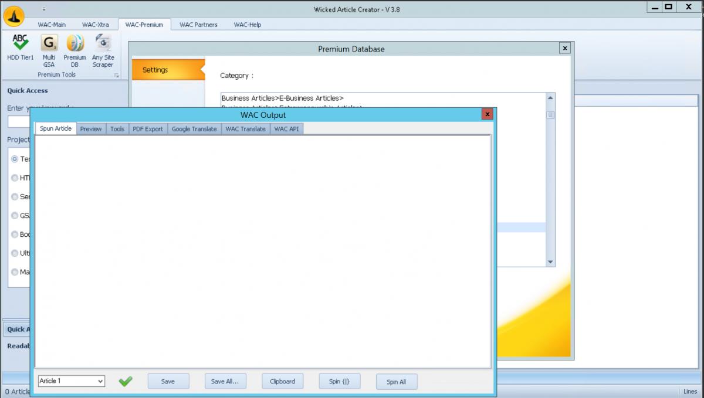Click inside the Spun Article text area

tap(263, 251)
